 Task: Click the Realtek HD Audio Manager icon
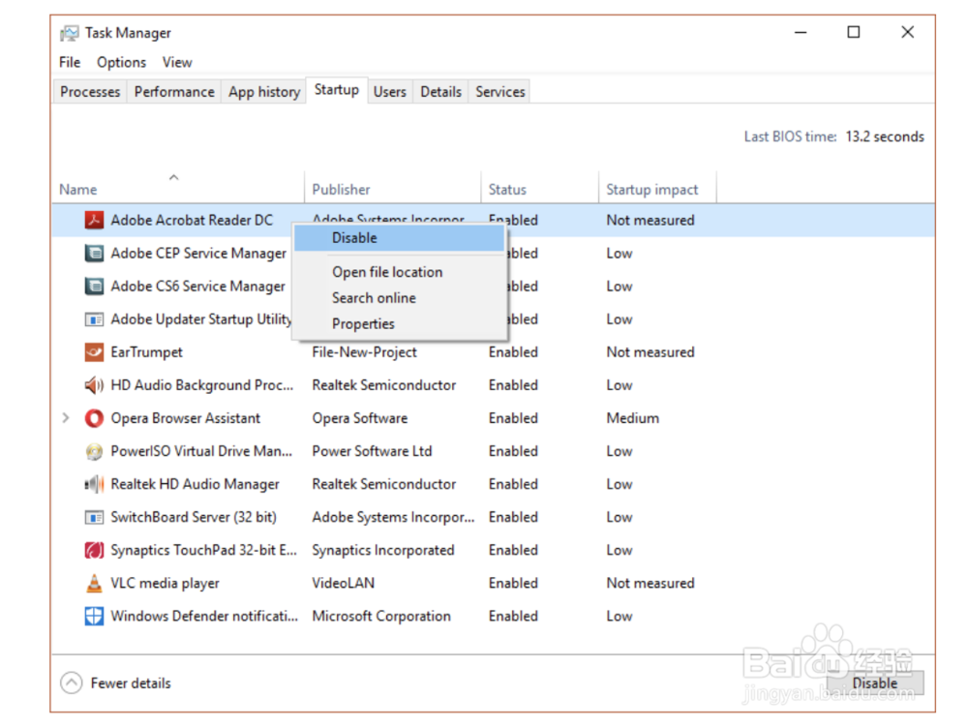94,484
